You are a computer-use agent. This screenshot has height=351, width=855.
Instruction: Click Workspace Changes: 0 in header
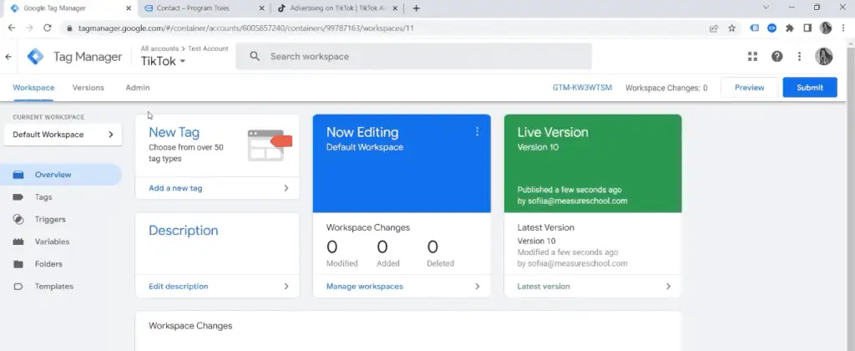coord(666,88)
